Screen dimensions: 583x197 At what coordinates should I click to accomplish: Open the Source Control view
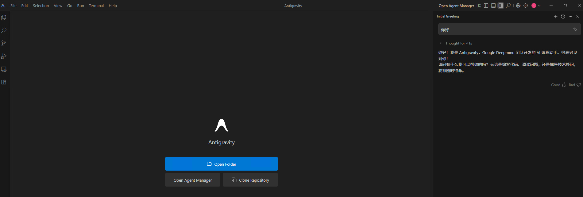pyautogui.click(x=4, y=43)
